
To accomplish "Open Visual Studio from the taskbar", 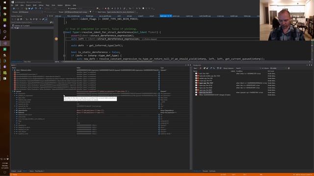I will coord(5,44).
